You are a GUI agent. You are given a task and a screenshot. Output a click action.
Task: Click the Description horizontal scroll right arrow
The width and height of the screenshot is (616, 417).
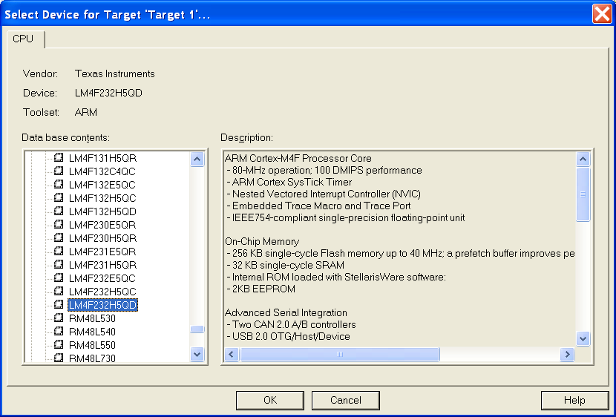(567, 354)
